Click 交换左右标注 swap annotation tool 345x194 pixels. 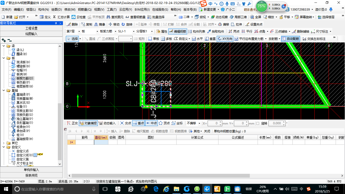314,39
